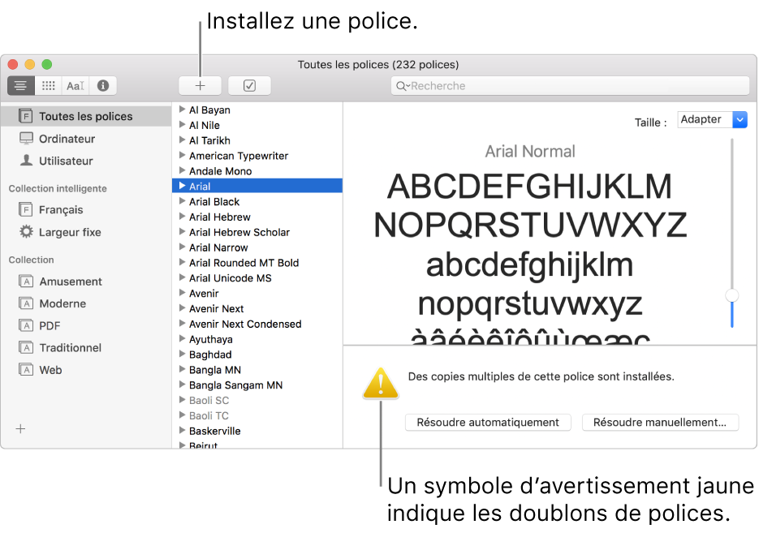
Task: Expand the Arial Black font family
Action: click(x=182, y=201)
